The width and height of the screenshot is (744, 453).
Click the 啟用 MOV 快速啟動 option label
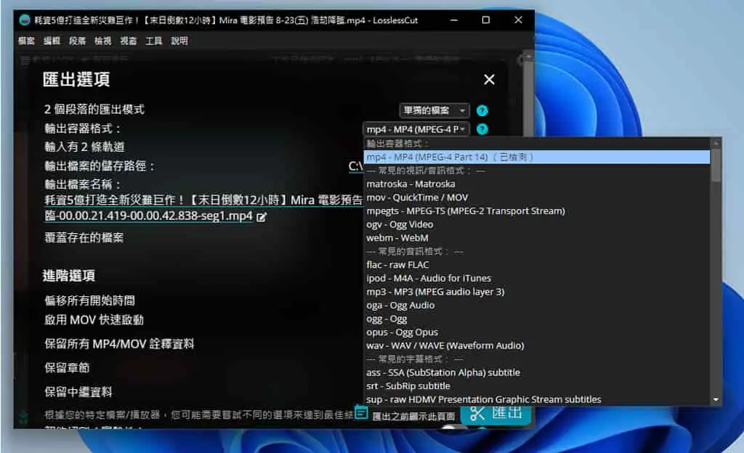pos(94,320)
